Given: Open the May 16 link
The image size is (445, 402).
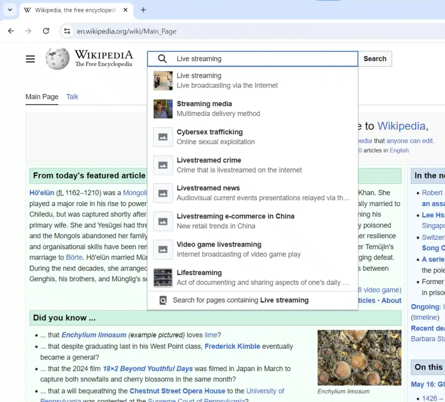Looking at the screenshot, I should pos(422,385).
